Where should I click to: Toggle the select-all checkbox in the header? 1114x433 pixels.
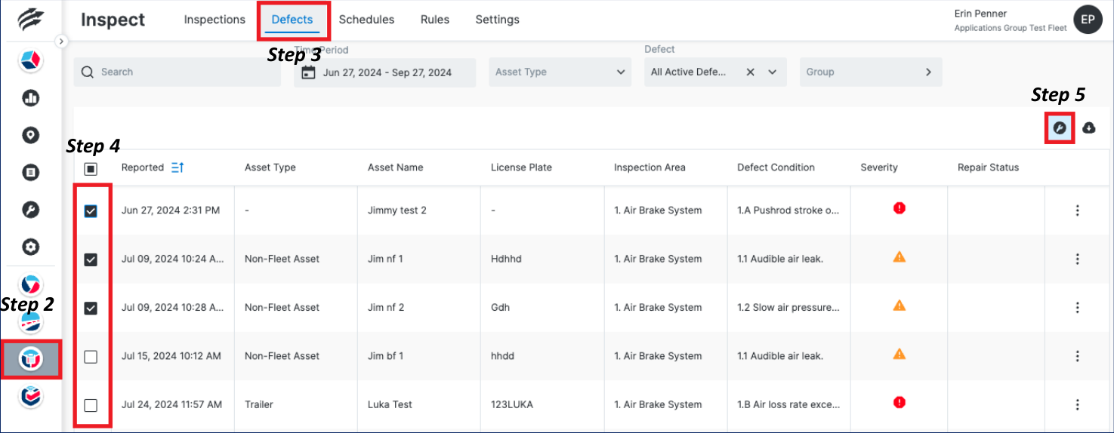point(91,168)
